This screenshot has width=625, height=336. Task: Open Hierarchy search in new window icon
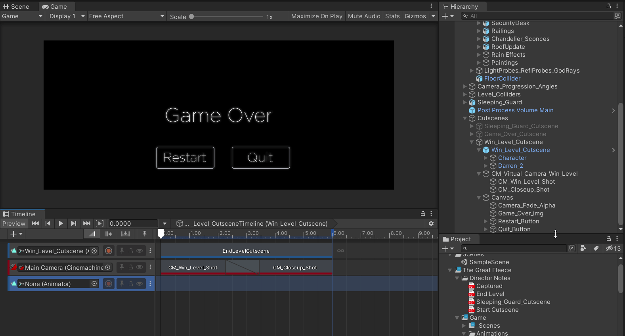pos(617,16)
